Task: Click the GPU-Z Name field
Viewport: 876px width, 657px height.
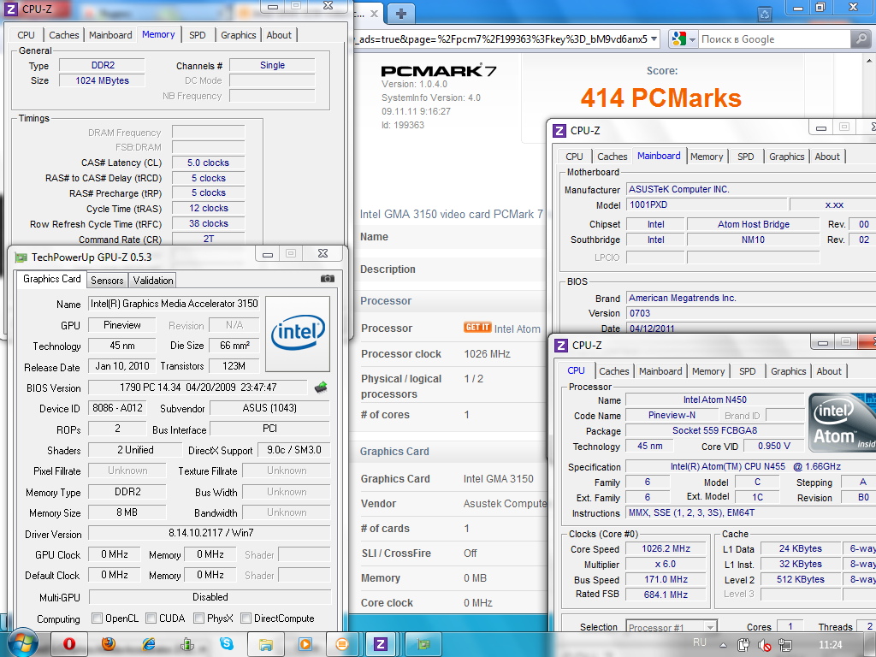Action: point(174,304)
